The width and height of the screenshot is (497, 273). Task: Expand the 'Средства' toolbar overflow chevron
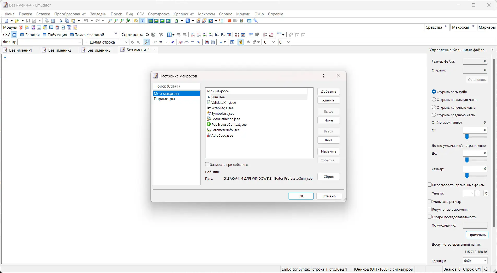pyautogui.click(x=446, y=26)
